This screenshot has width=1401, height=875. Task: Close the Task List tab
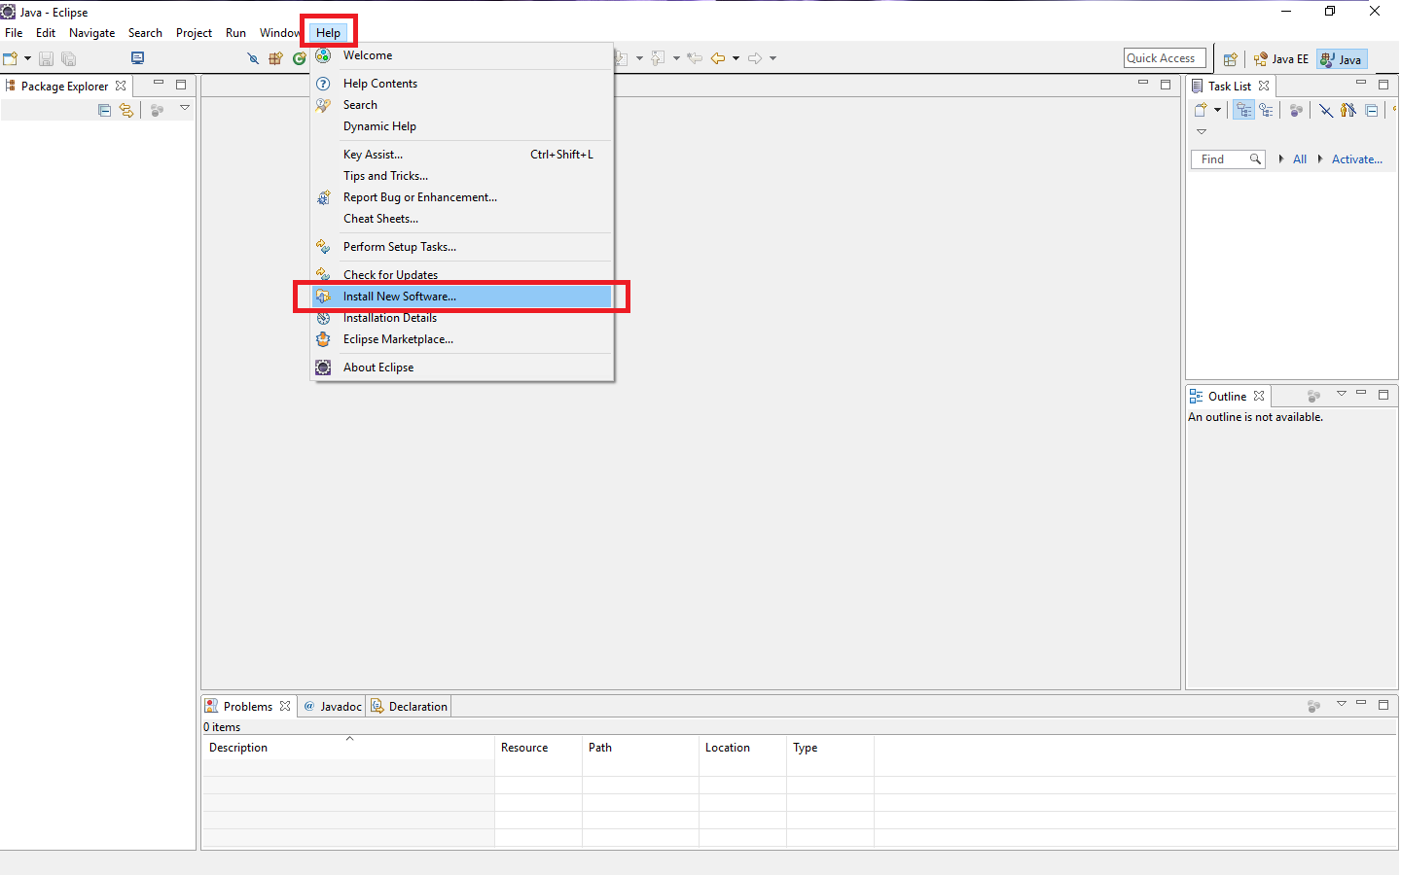click(1264, 86)
